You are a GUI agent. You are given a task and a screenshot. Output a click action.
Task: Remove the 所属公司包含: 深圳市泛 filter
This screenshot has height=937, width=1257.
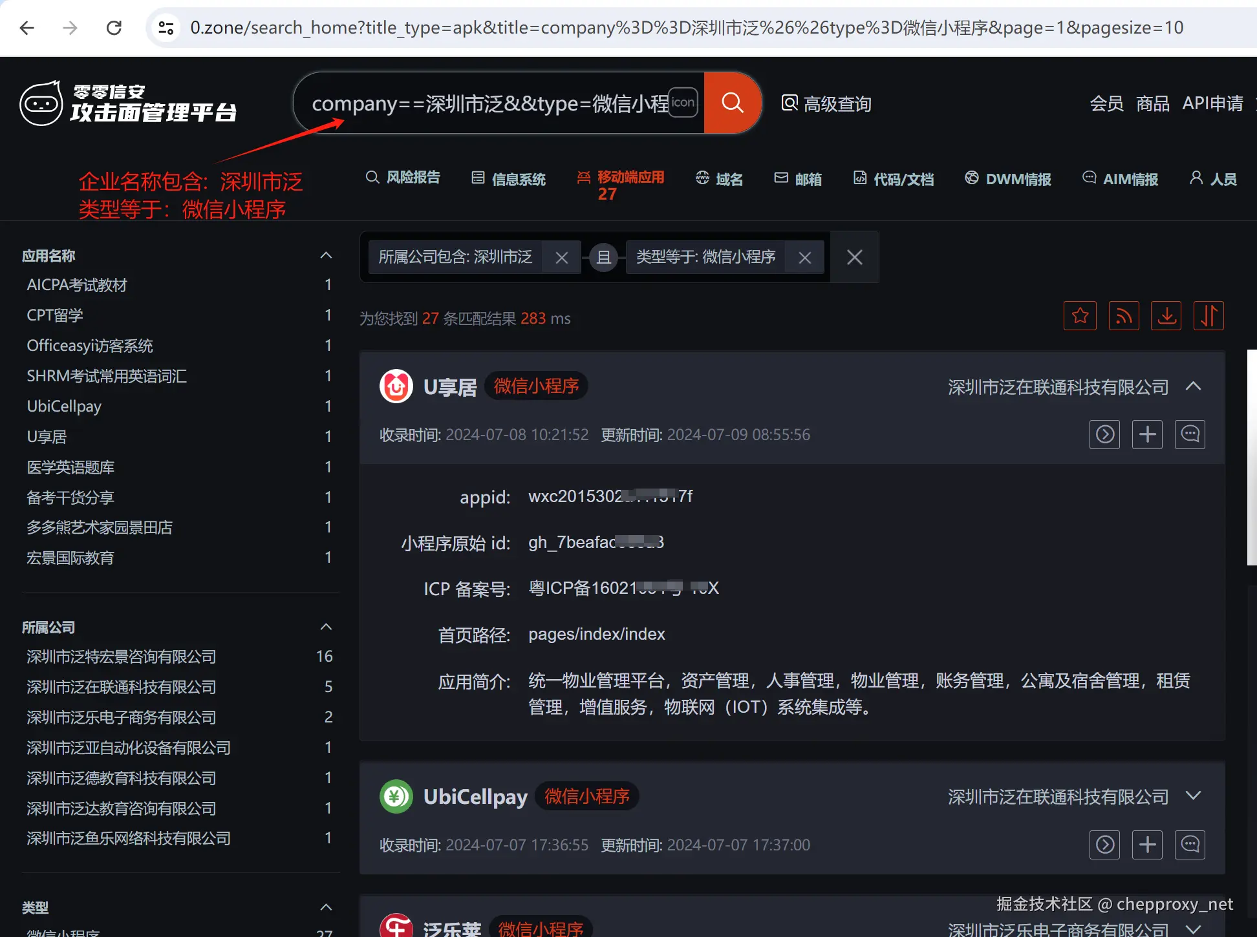(x=561, y=257)
